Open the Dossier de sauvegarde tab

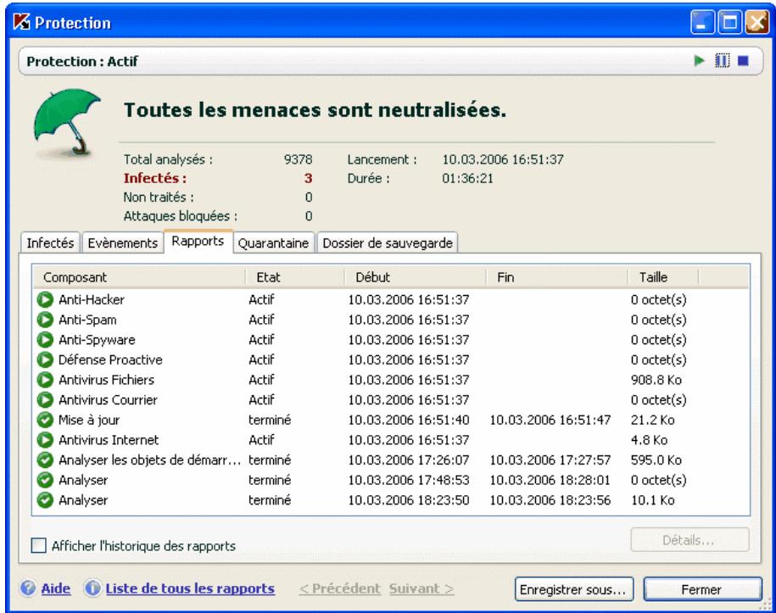click(388, 243)
